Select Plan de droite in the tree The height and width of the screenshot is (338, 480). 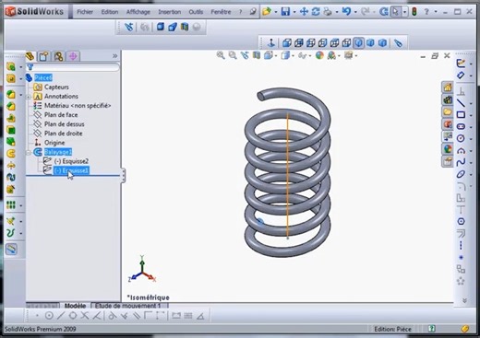click(64, 134)
